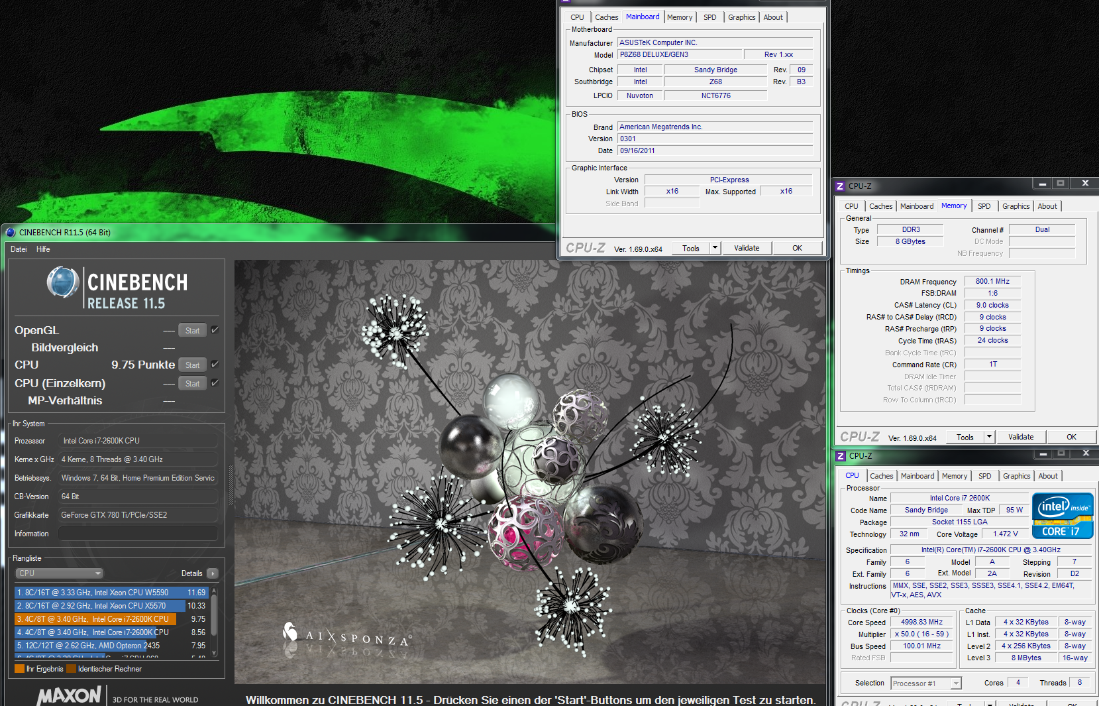Click DRAM Frequency value 800.1 MHz
This screenshot has height=706, width=1099.
[992, 281]
